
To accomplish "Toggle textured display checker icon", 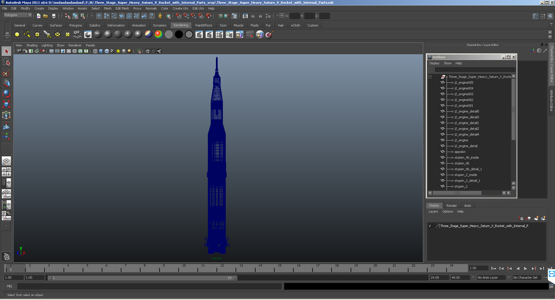I will pos(112,51).
